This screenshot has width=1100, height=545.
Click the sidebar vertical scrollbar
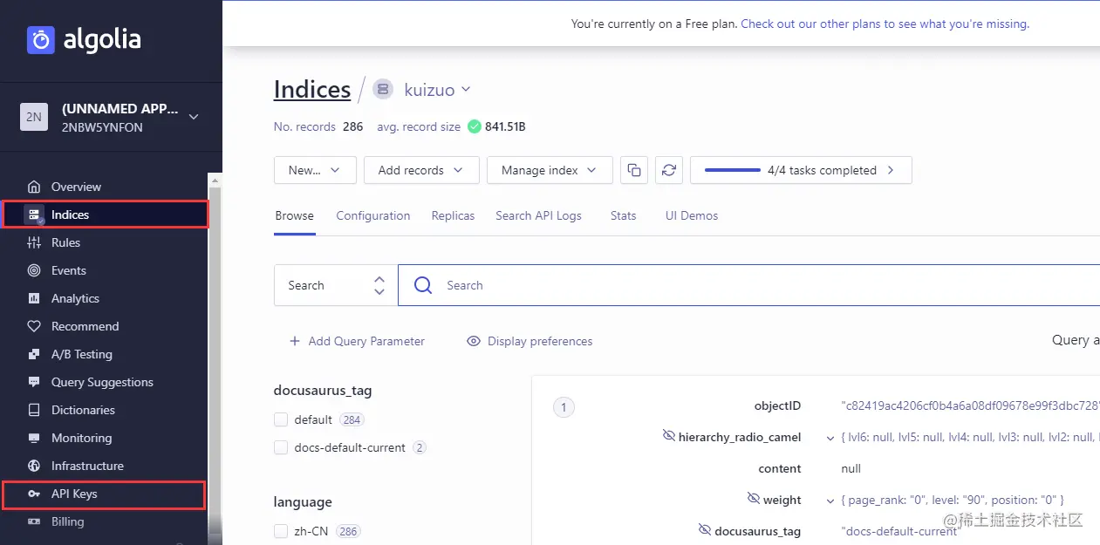tap(215, 349)
